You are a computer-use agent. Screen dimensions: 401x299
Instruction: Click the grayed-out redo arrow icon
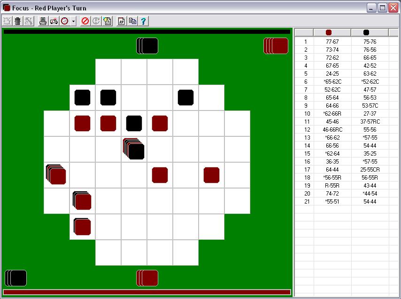[x=96, y=21]
